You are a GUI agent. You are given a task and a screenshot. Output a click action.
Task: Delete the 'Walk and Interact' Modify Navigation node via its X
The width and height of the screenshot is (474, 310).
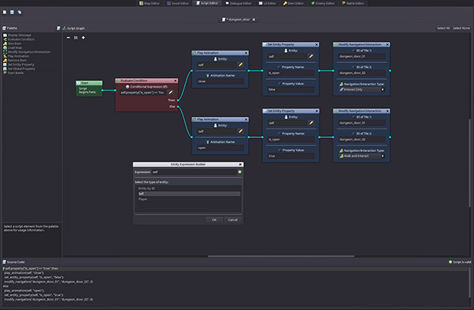[x=388, y=111]
